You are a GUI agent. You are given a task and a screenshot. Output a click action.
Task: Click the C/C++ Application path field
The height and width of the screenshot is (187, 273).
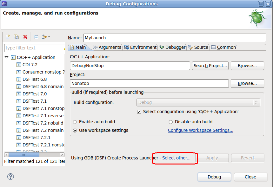[130, 66]
